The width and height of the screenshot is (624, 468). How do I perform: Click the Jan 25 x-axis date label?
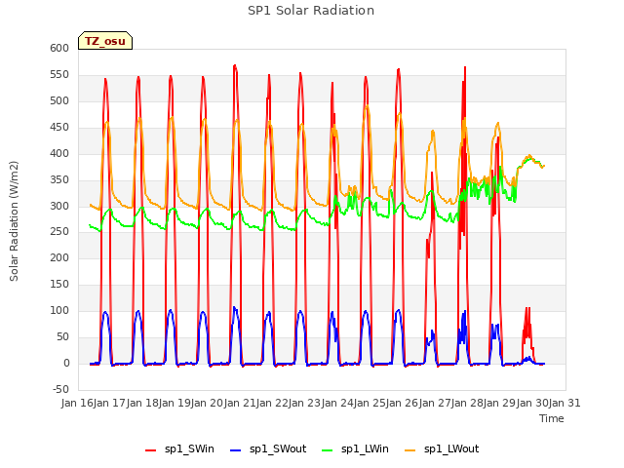pos(370,403)
